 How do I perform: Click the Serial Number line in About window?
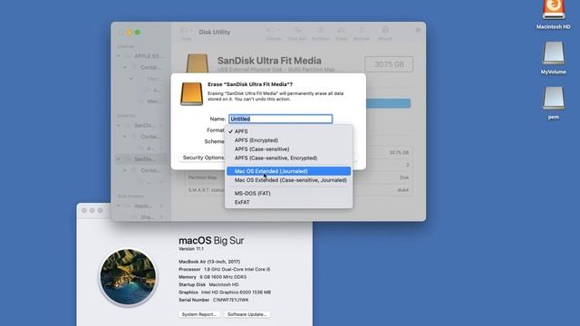click(x=214, y=300)
